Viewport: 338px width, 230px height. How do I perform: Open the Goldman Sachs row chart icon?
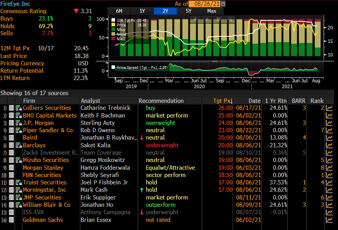(x=329, y=220)
